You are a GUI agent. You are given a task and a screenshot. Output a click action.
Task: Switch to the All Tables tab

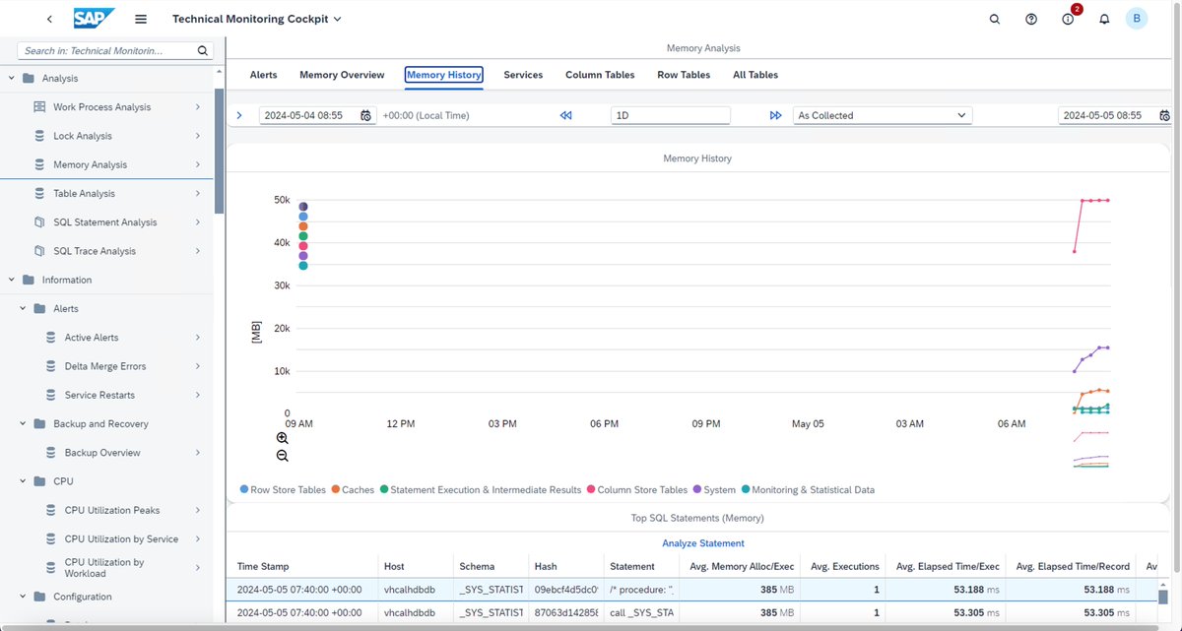click(755, 75)
